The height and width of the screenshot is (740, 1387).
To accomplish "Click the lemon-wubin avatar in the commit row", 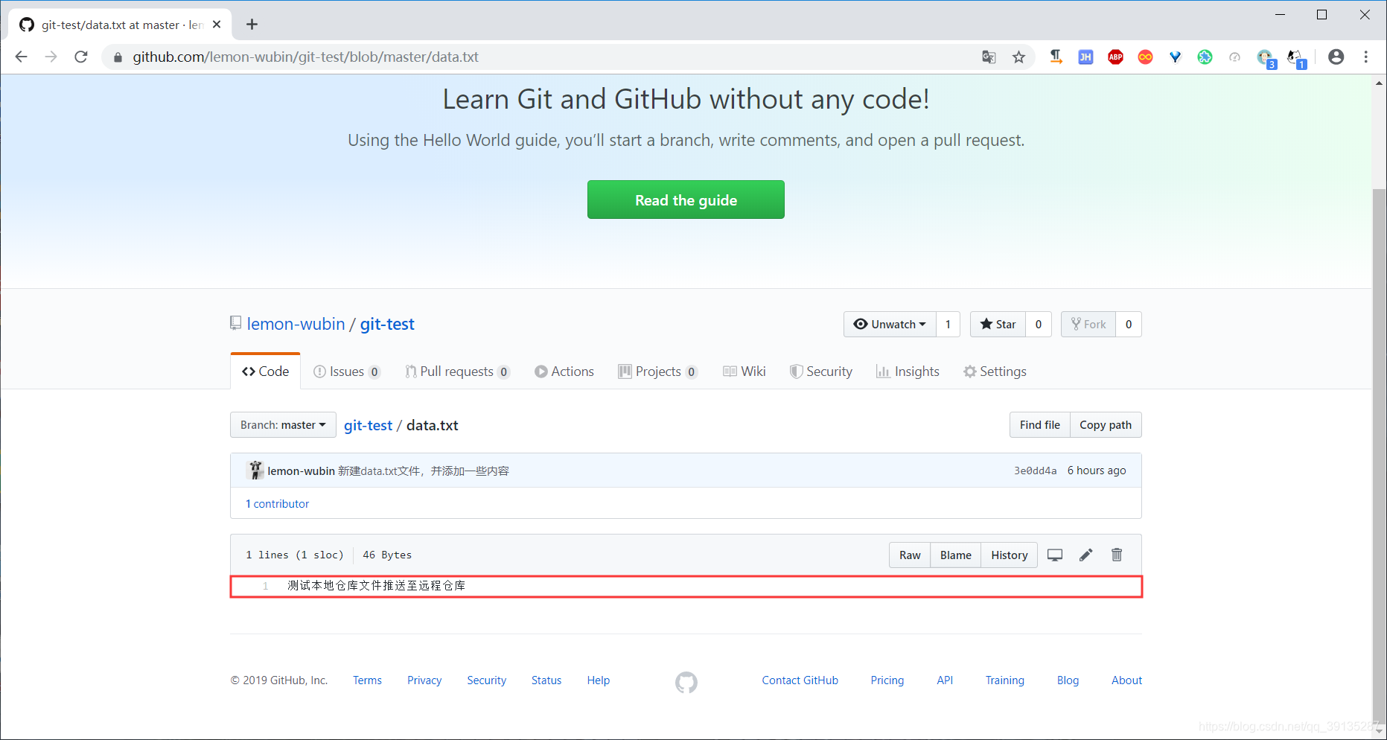I will 255,470.
